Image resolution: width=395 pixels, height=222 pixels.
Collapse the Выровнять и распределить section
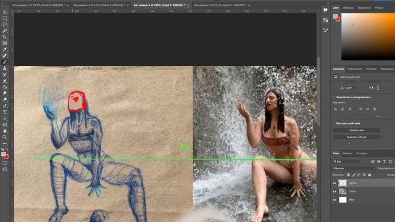(x=333, y=97)
